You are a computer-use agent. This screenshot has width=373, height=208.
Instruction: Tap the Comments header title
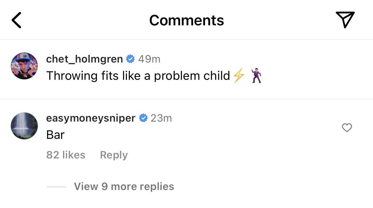tap(186, 20)
